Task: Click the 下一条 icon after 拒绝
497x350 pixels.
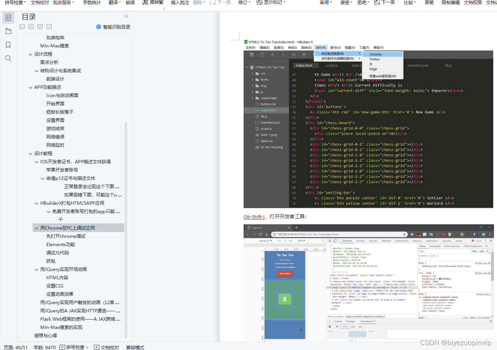Action: (x=377, y=2)
